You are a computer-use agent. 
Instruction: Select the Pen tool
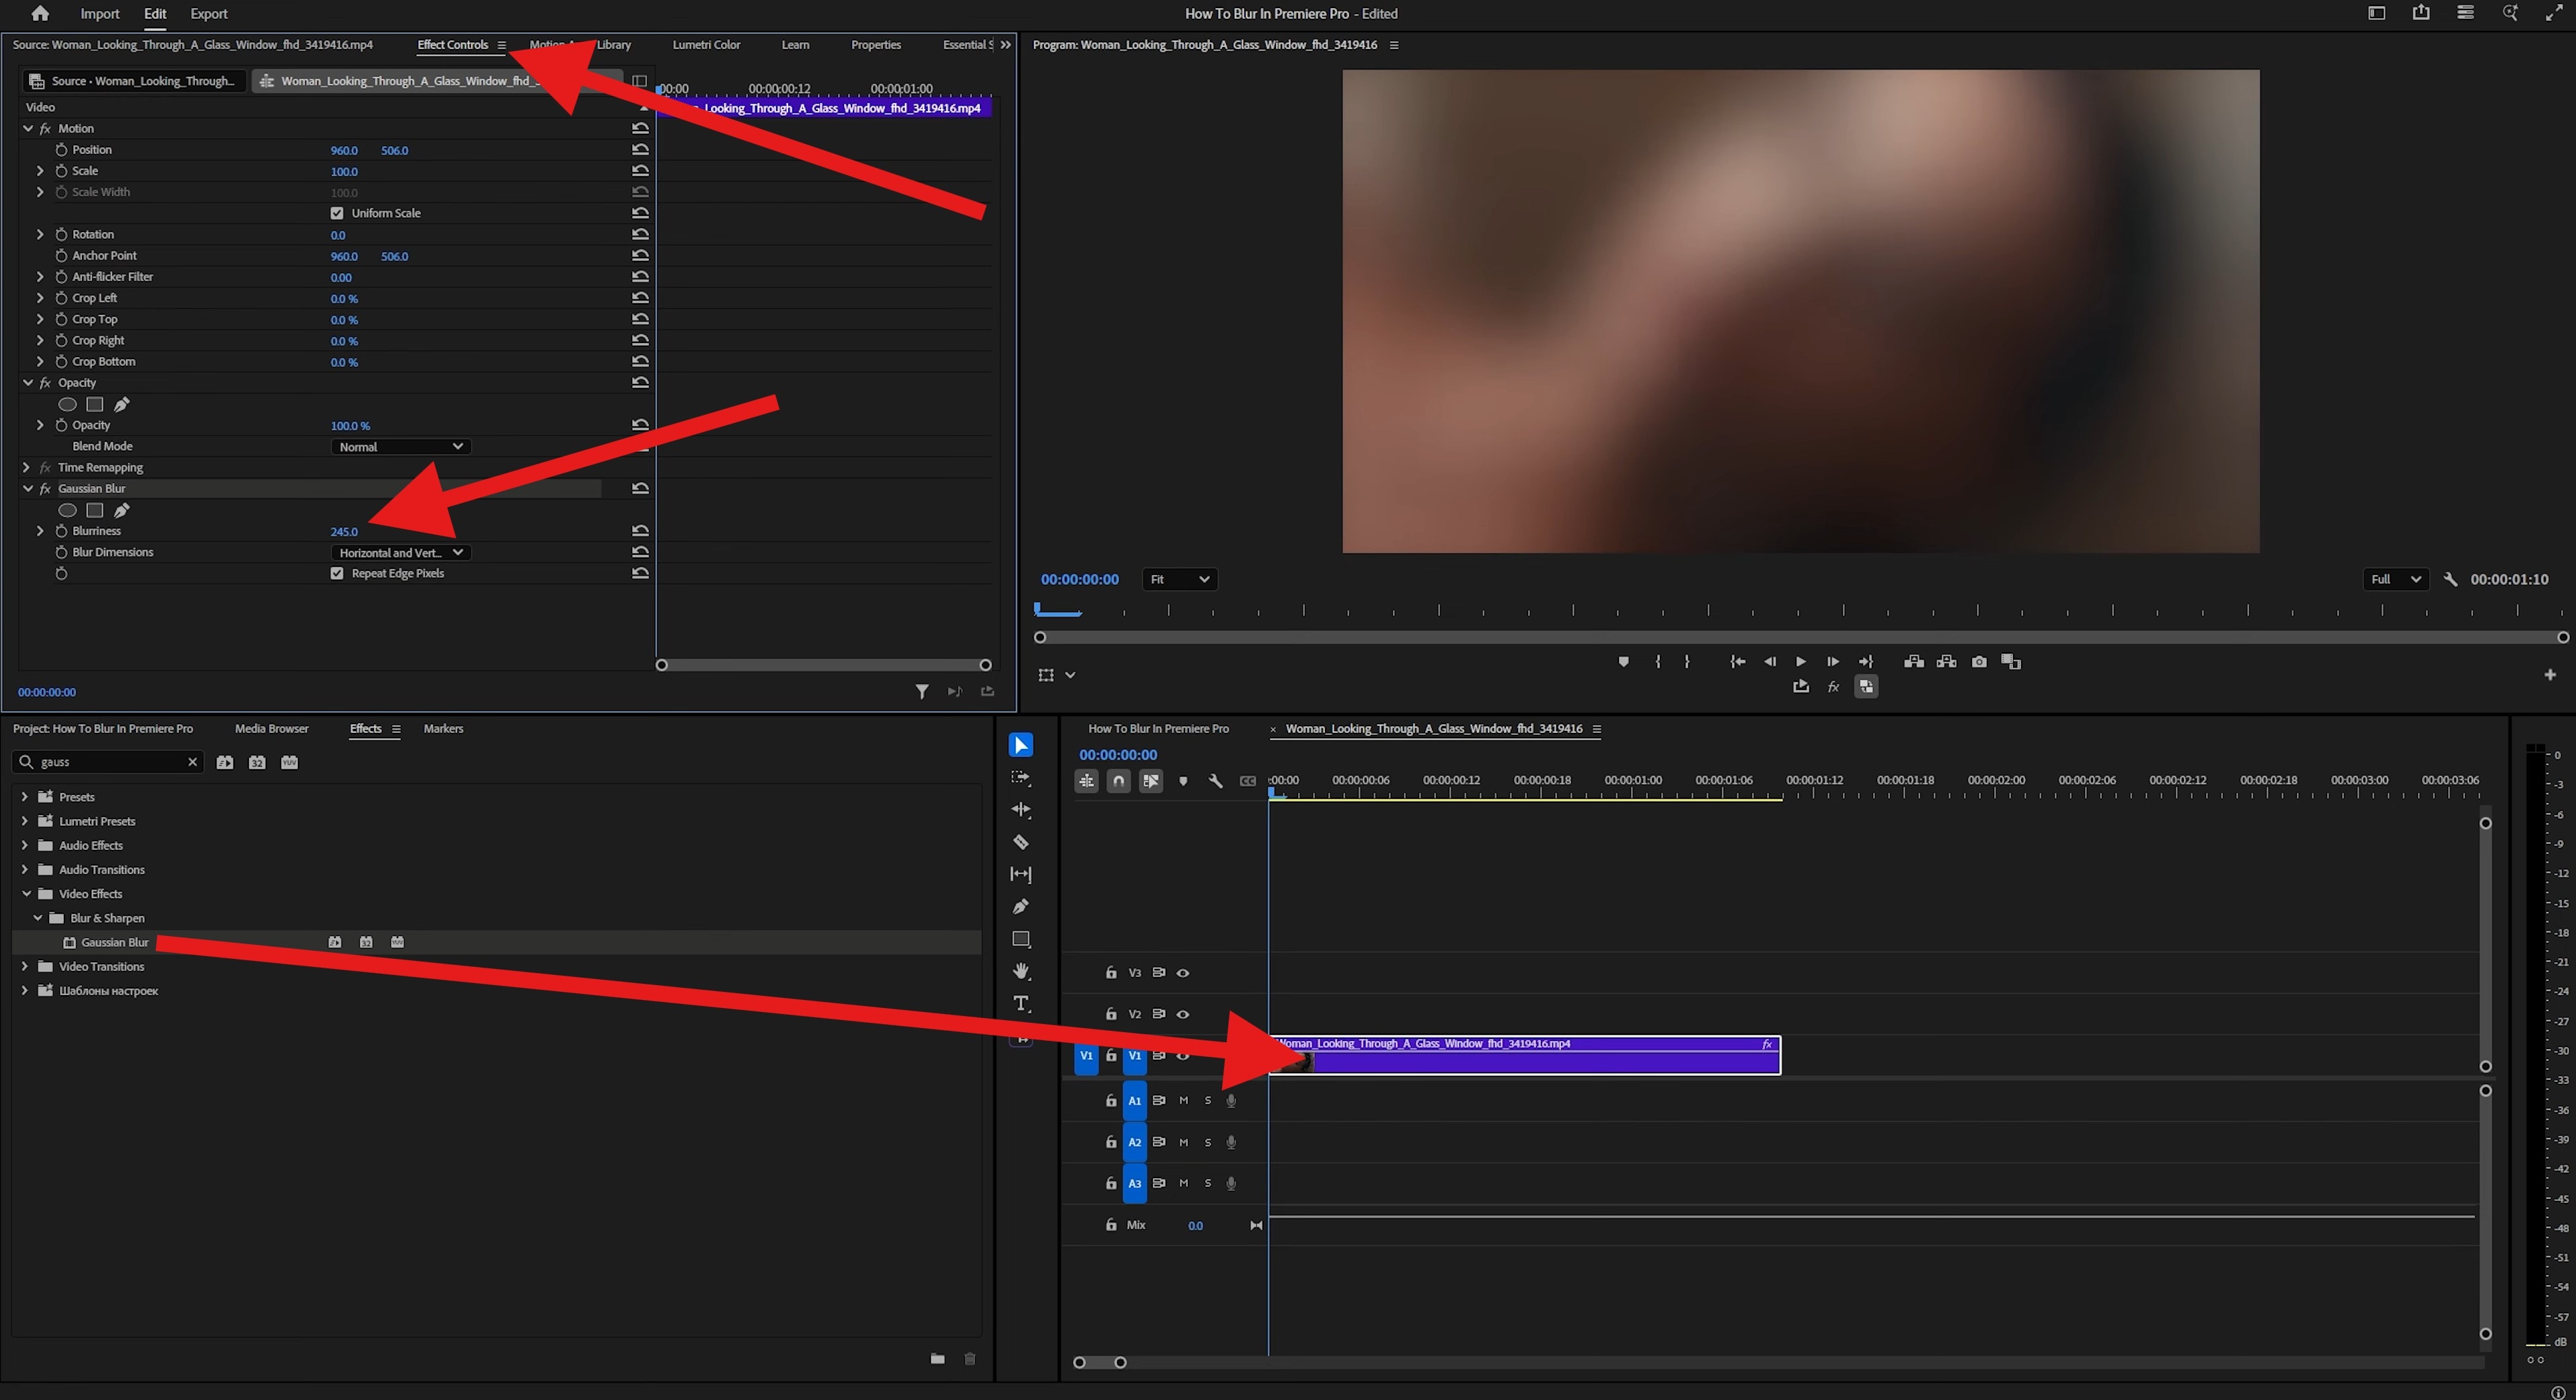[1020, 906]
